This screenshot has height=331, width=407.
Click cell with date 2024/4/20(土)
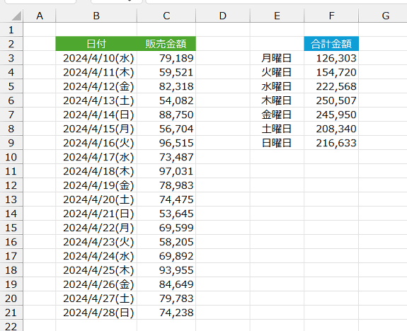pos(96,199)
